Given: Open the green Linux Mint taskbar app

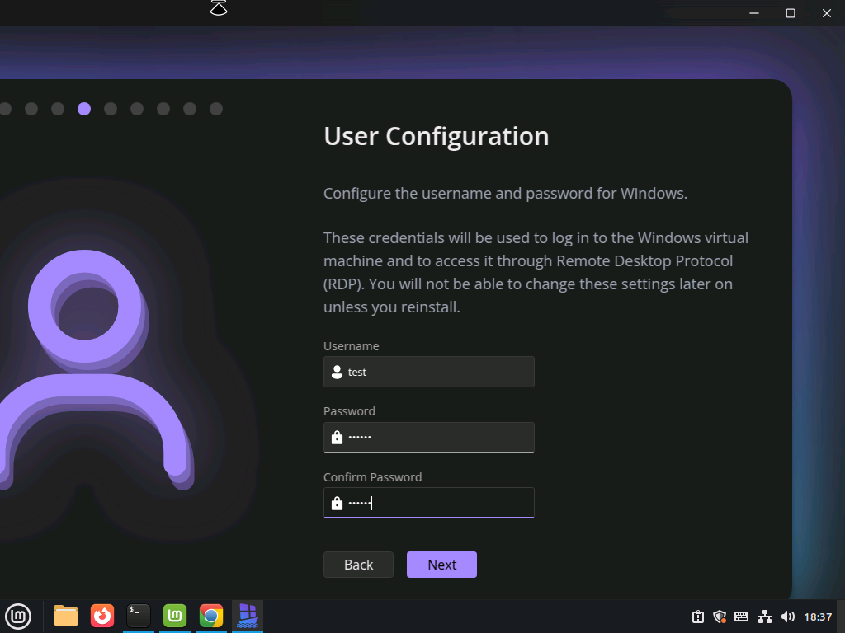Looking at the screenshot, I should [175, 616].
